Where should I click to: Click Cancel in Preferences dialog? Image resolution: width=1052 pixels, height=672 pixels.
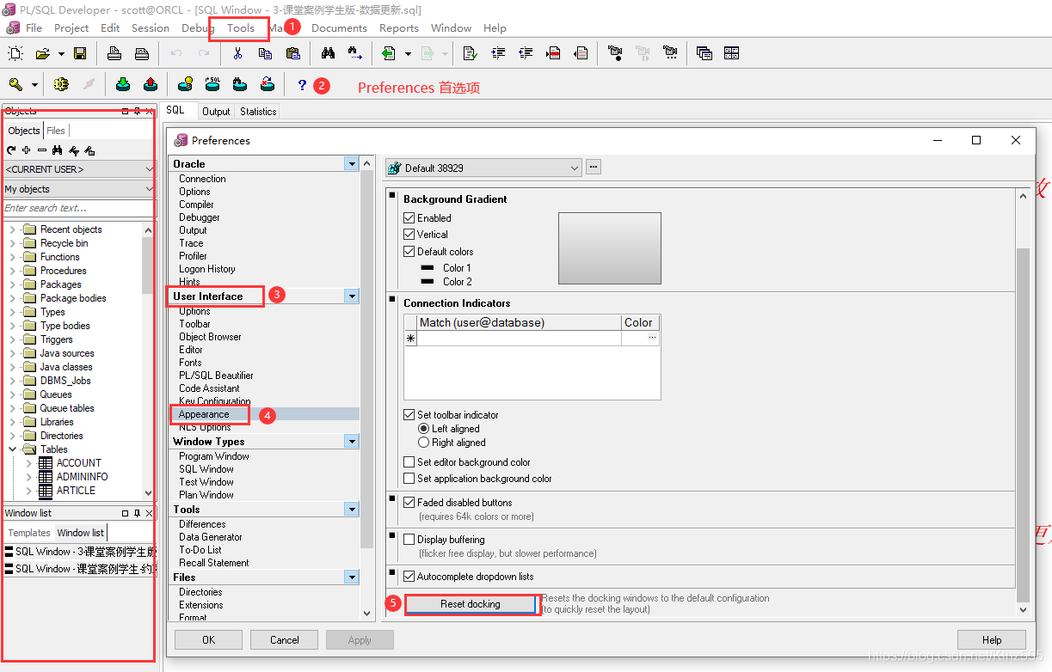click(x=285, y=639)
